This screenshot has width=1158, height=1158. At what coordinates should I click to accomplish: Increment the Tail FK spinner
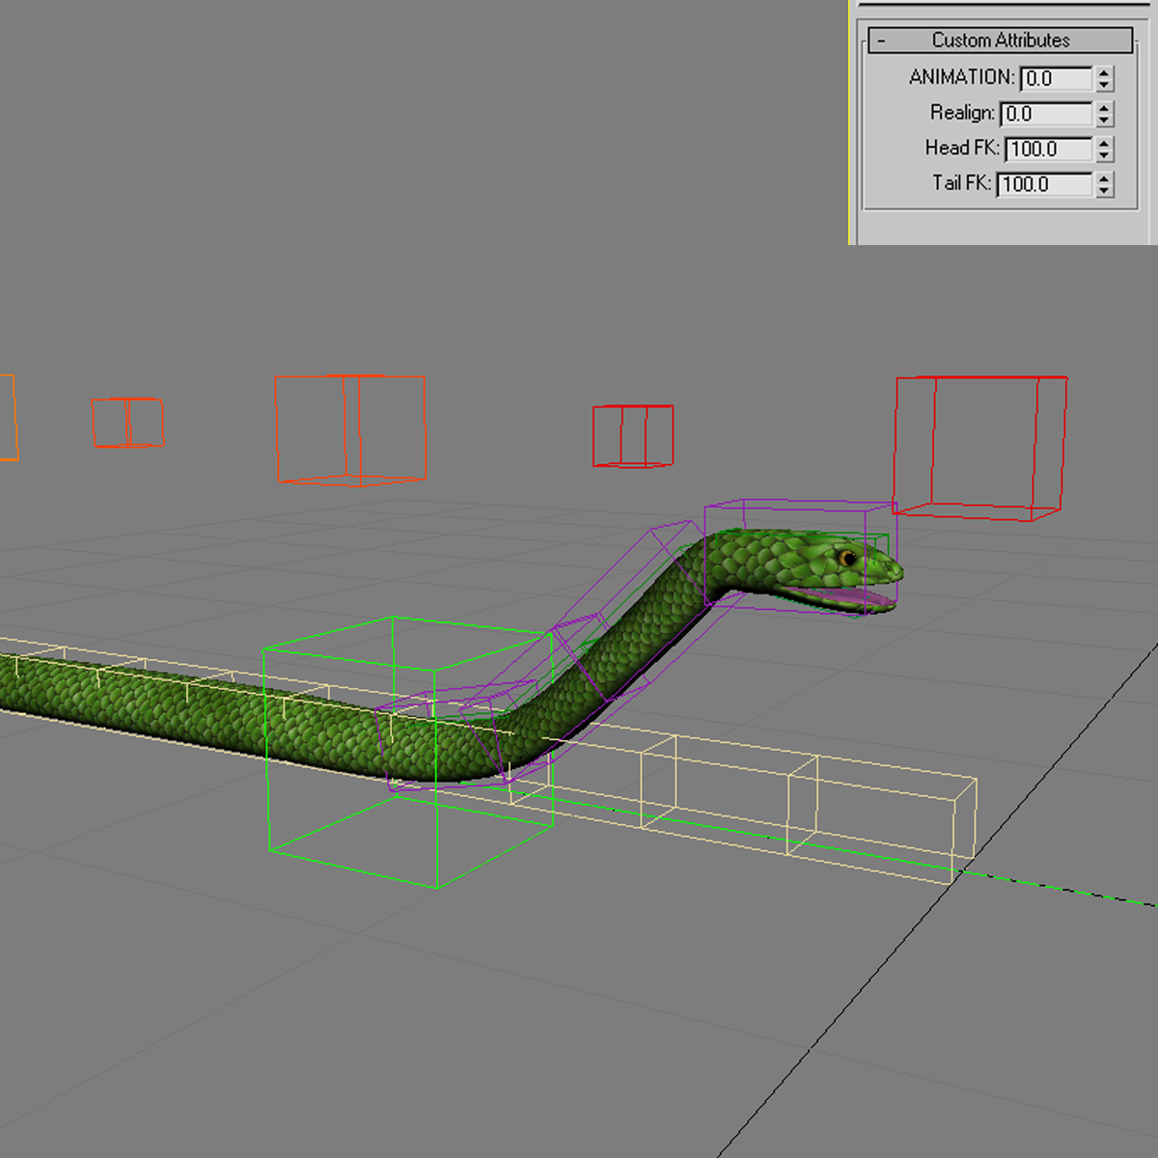pyautogui.click(x=1105, y=179)
